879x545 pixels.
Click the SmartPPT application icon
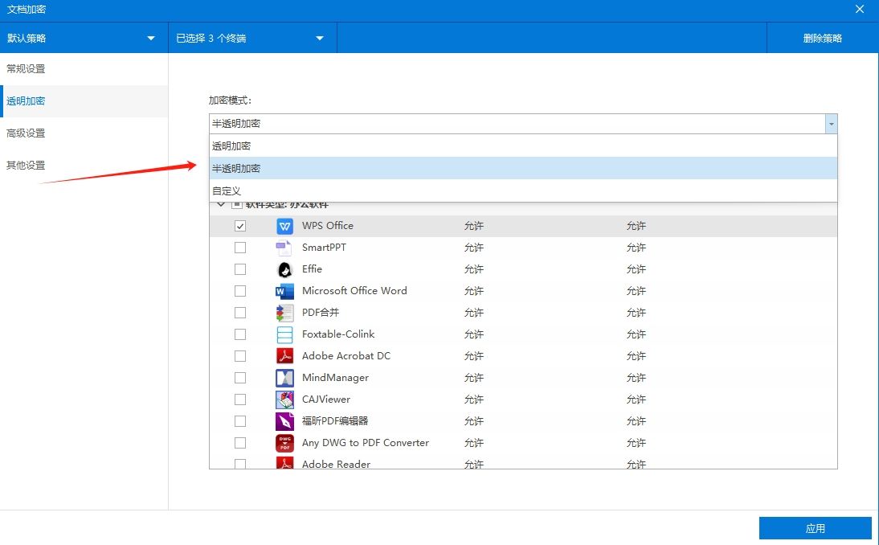click(x=284, y=248)
